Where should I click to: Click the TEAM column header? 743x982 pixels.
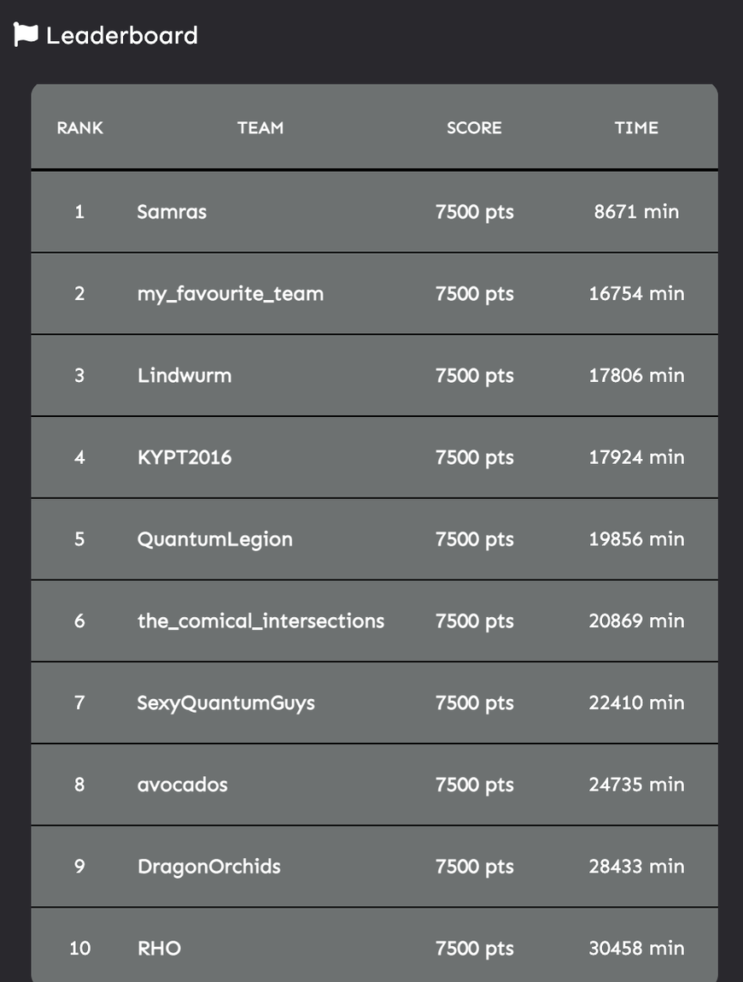tap(260, 128)
